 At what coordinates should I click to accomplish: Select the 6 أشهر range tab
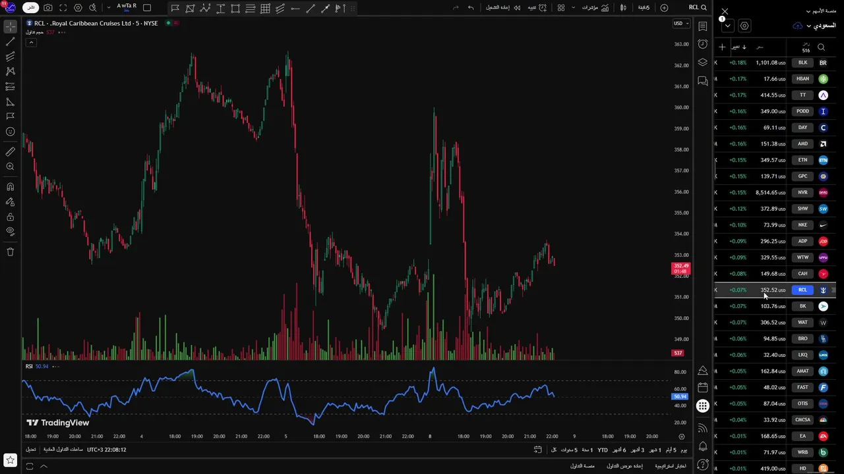point(620,450)
